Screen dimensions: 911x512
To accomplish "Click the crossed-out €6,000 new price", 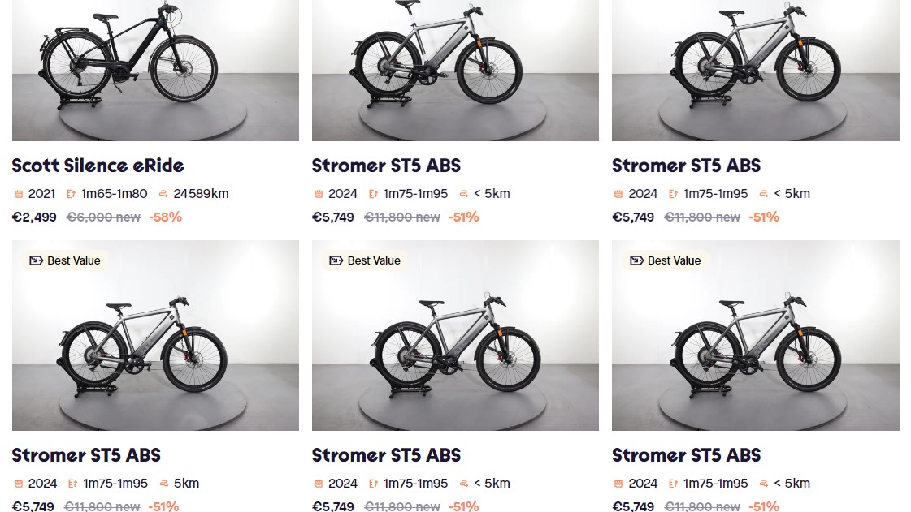I will coord(102,217).
